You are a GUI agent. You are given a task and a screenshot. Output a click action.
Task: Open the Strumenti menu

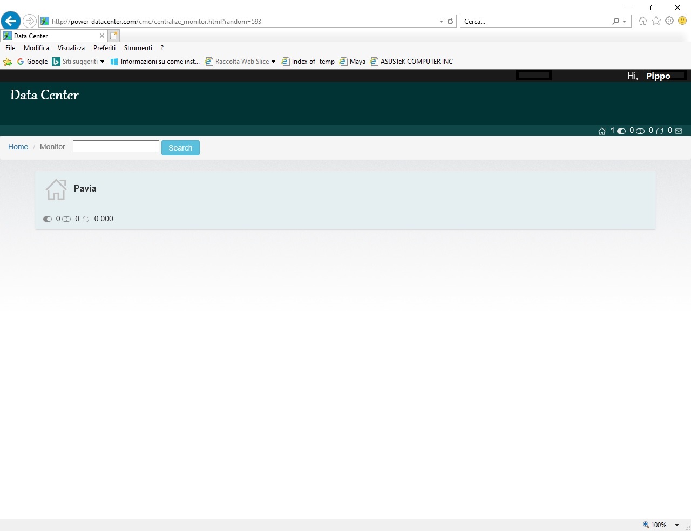click(138, 48)
